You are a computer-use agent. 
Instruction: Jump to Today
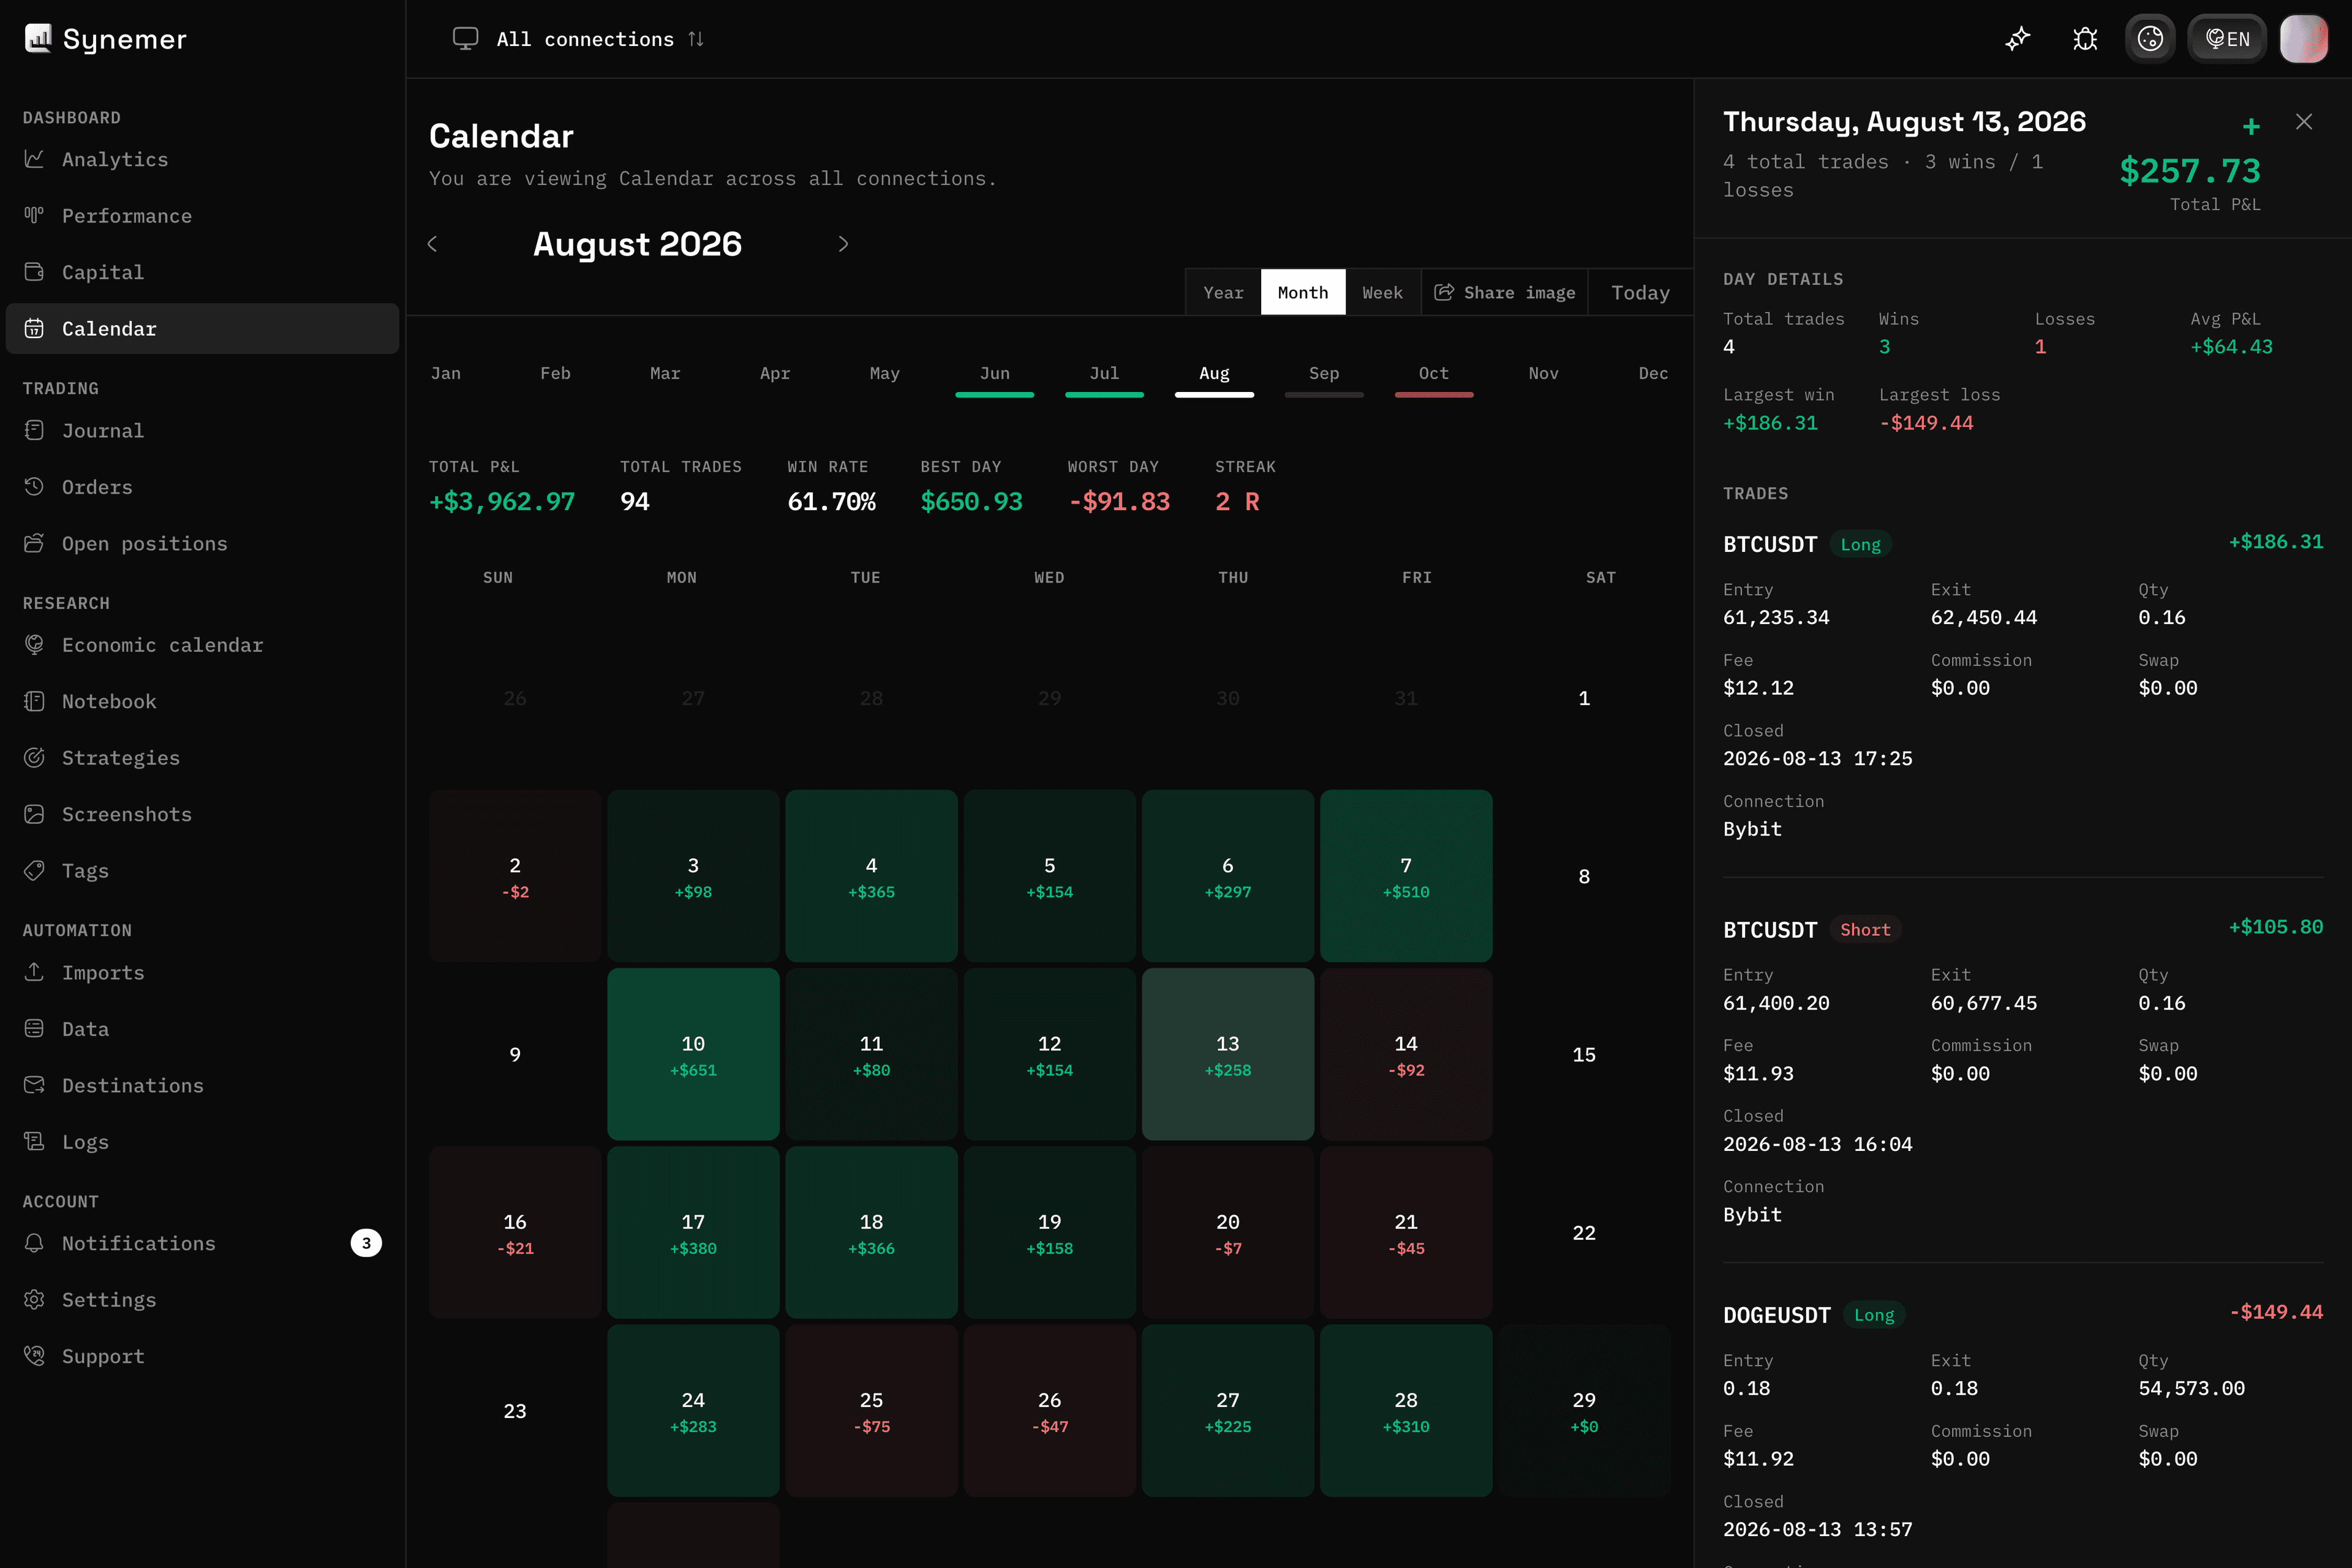[1640, 292]
